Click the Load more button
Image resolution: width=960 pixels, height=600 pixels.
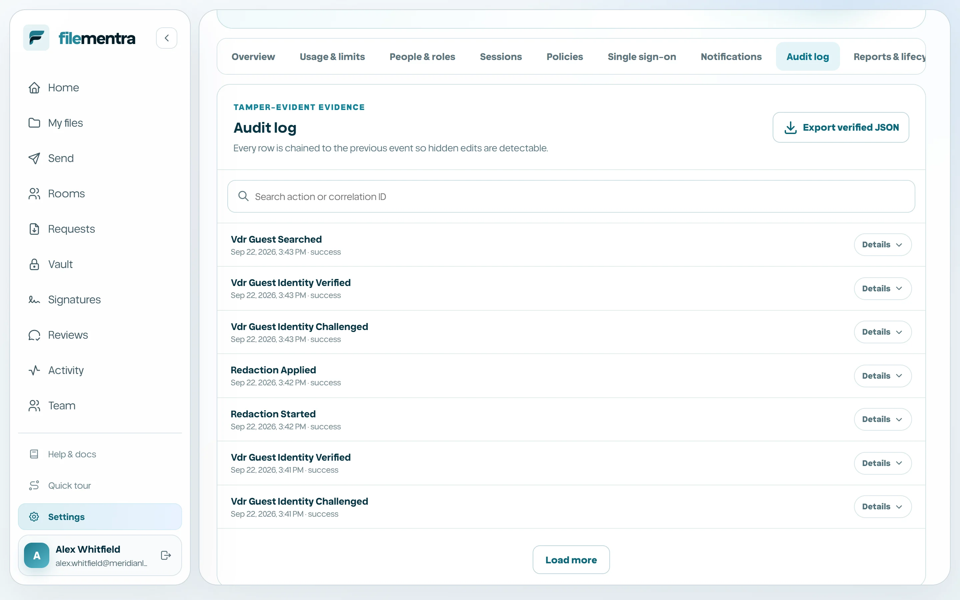[x=571, y=560]
